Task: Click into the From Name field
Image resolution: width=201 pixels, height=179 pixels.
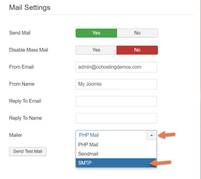Action: (116, 84)
